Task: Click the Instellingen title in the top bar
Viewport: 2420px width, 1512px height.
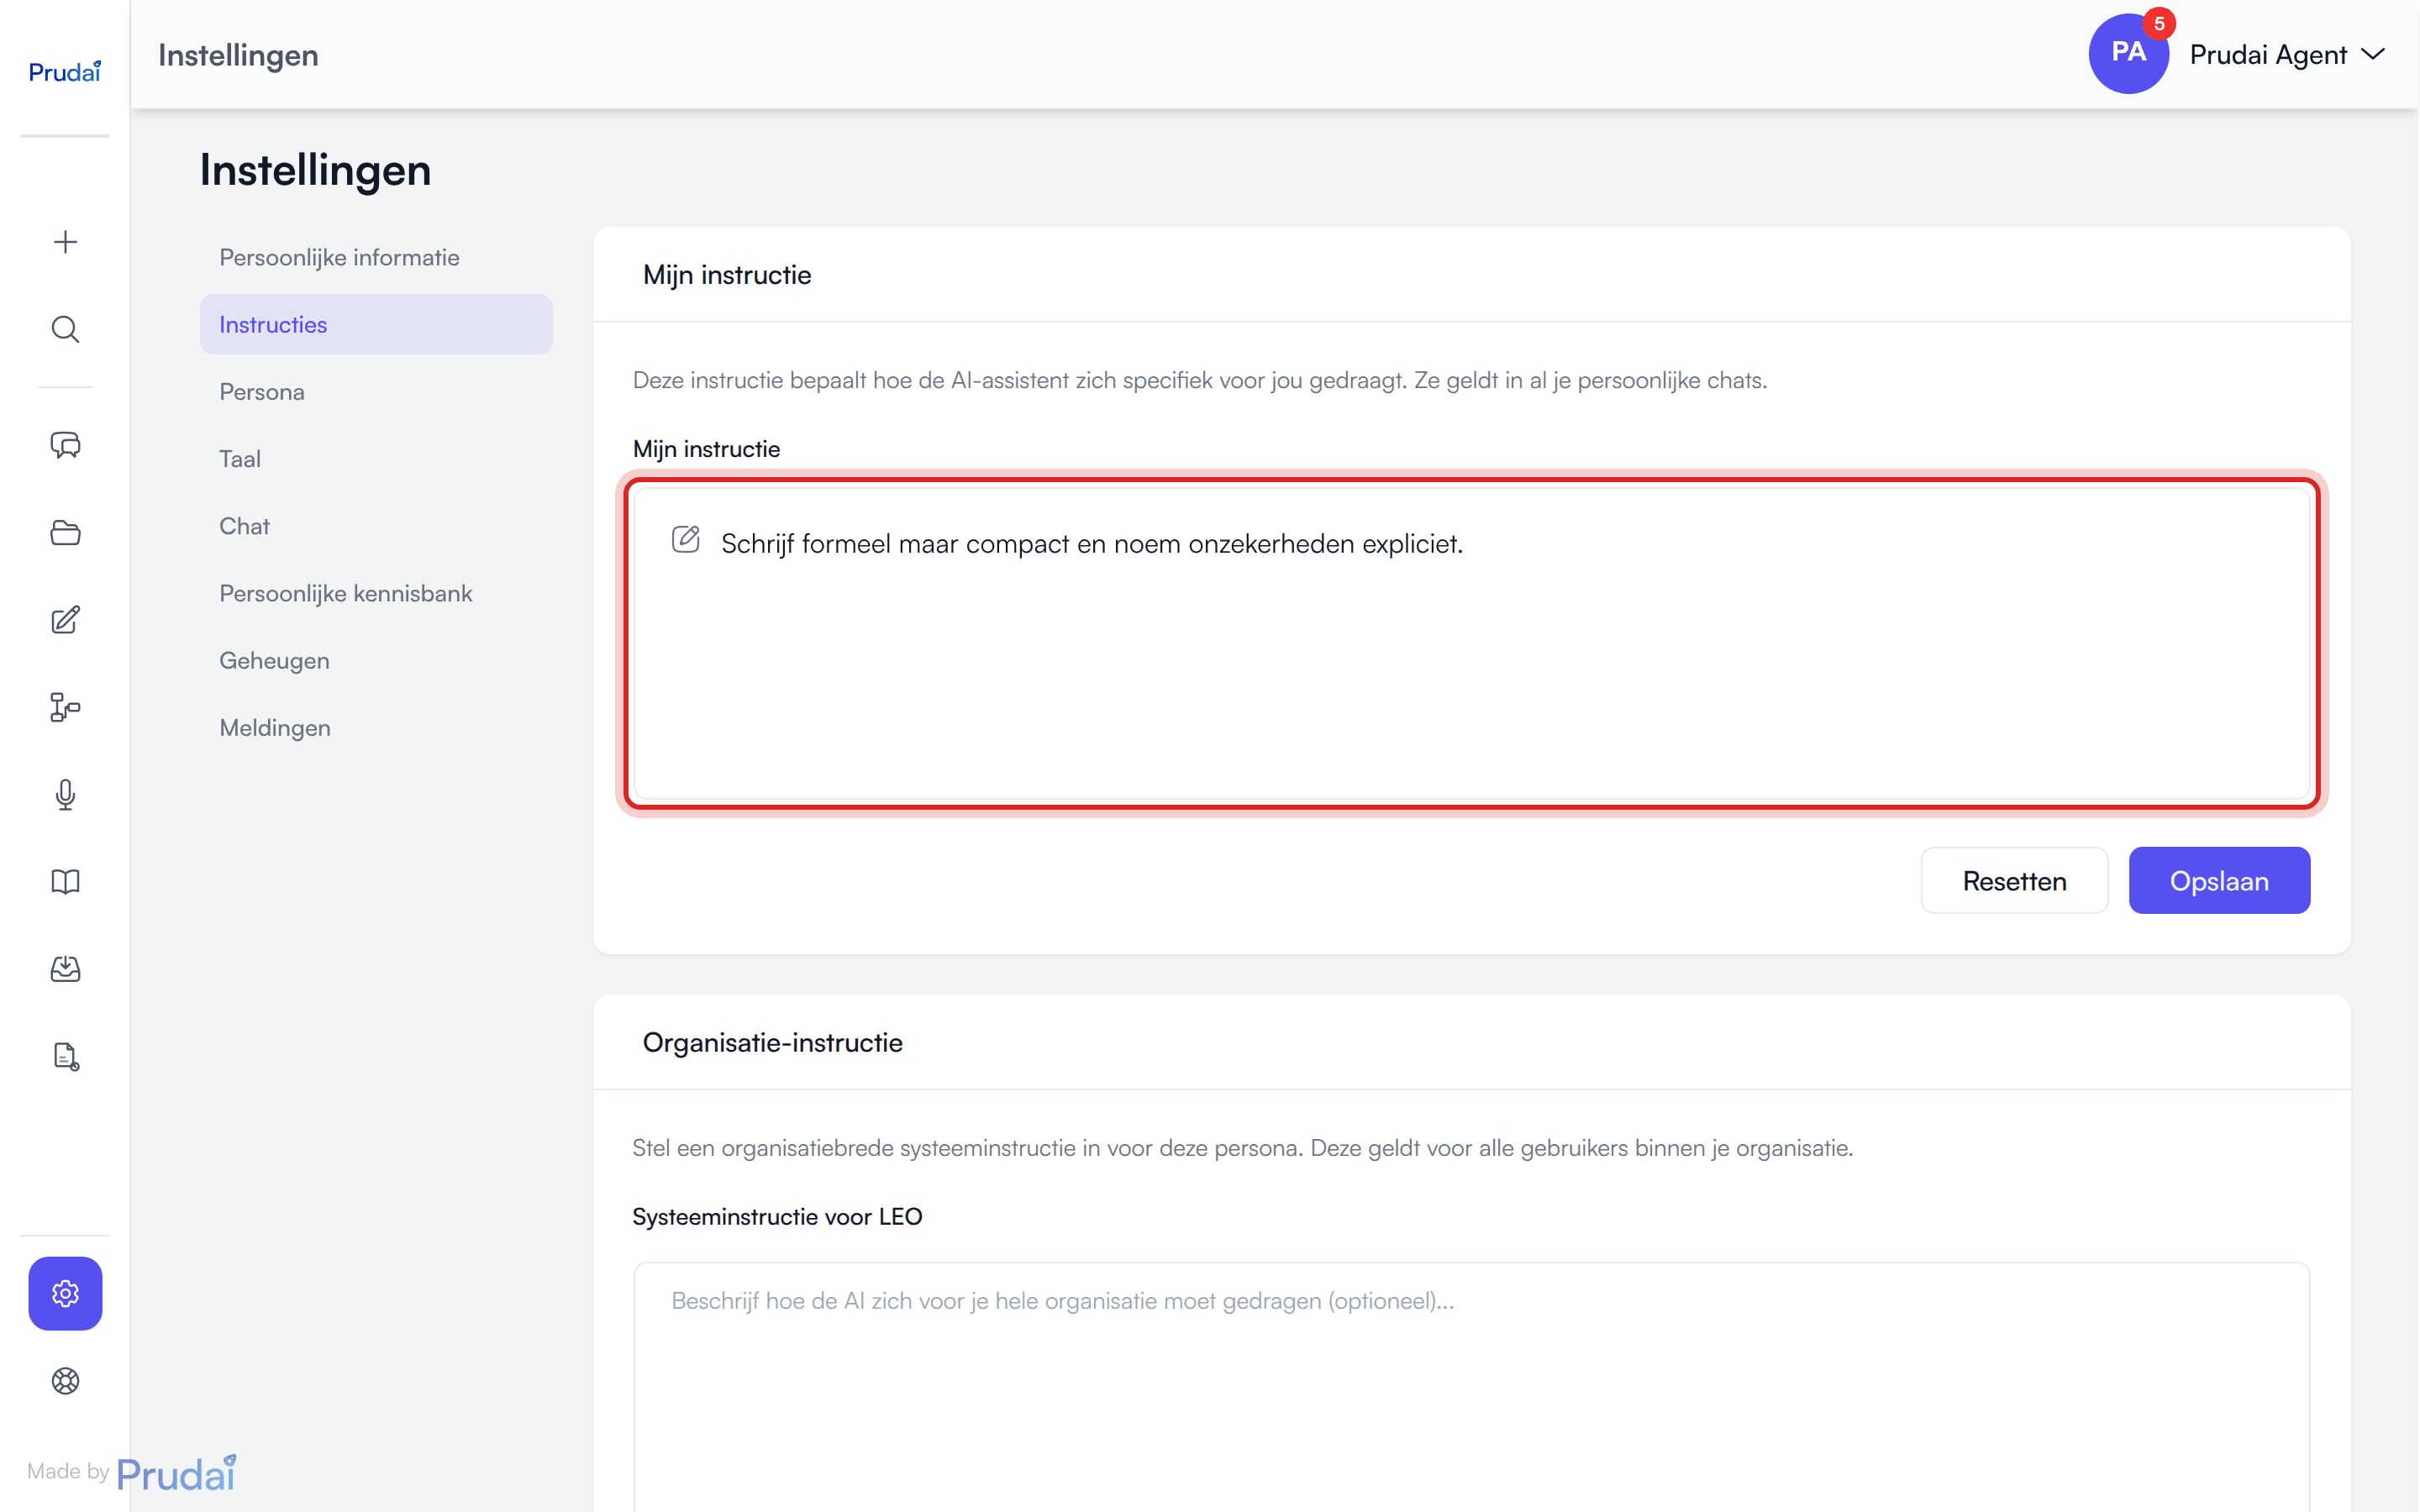Action: (x=238, y=55)
